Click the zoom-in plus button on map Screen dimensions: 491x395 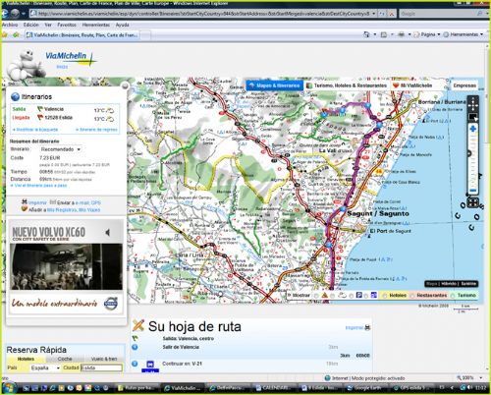[472, 129]
